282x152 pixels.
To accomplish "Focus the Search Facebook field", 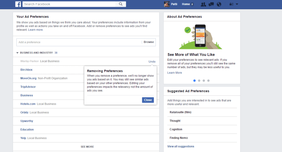I will click(70, 4).
